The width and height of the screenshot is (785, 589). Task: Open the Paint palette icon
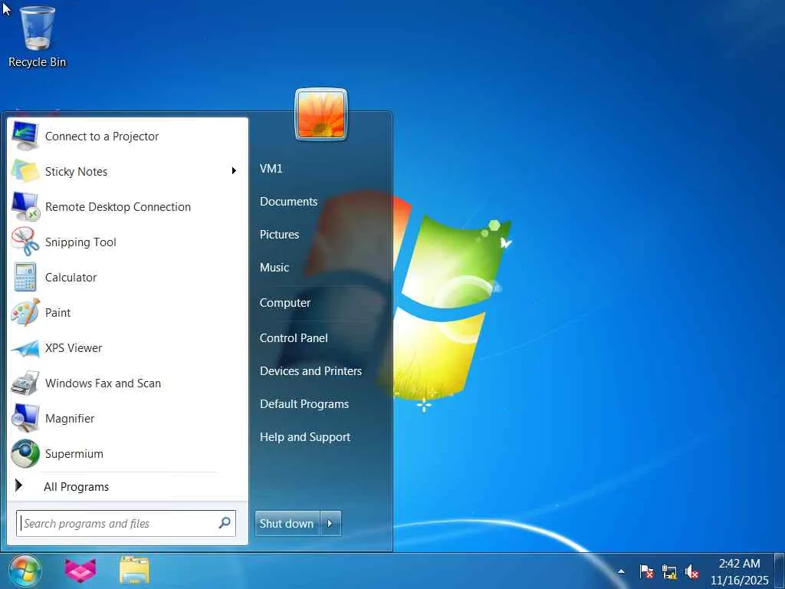(25, 312)
